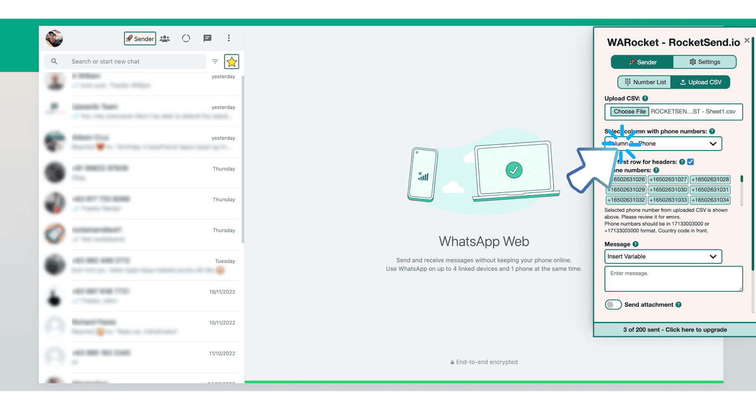Screen dimensions: 756x418
Task: Open the Status circle icon
Action: (x=186, y=39)
